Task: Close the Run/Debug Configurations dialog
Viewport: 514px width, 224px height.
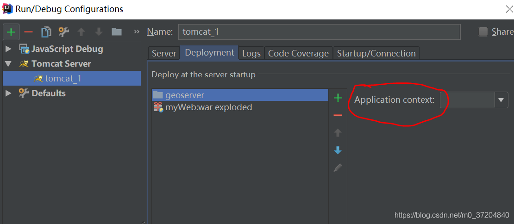Action: point(509,9)
